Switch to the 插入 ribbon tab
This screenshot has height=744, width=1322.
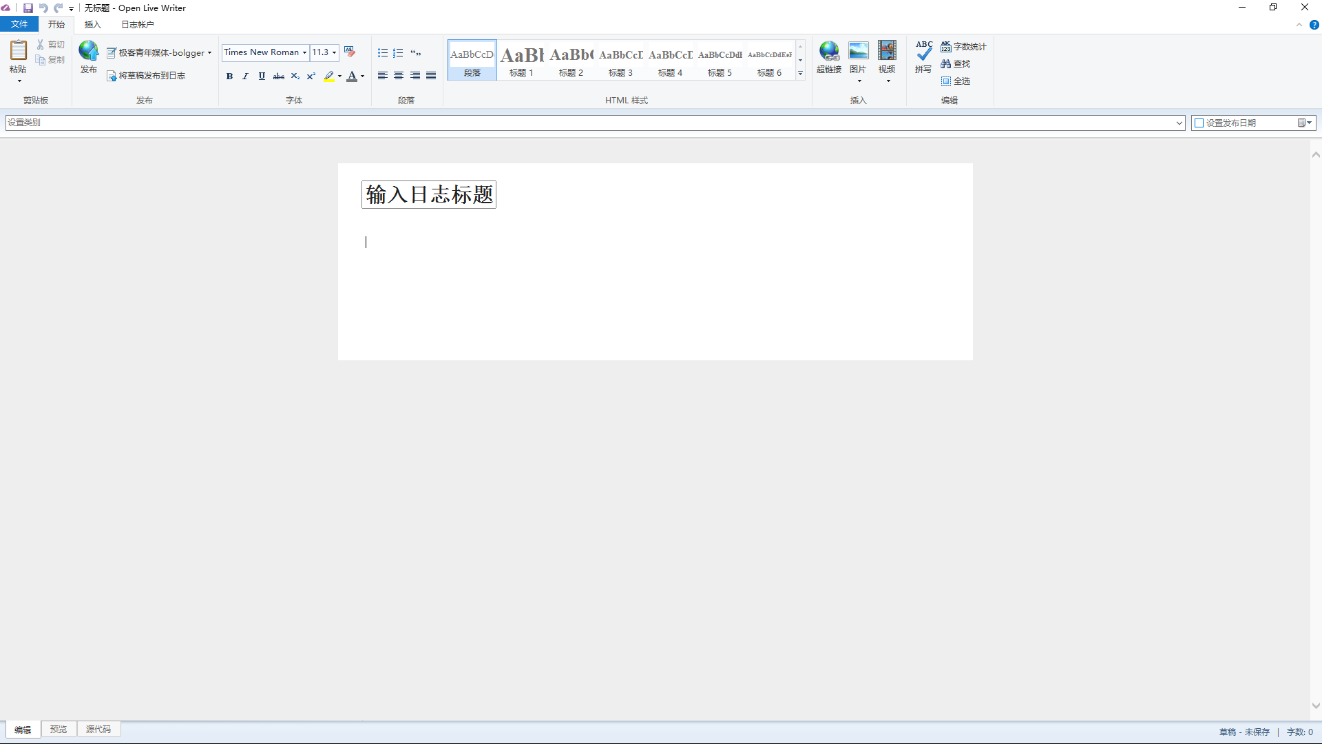(x=92, y=25)
